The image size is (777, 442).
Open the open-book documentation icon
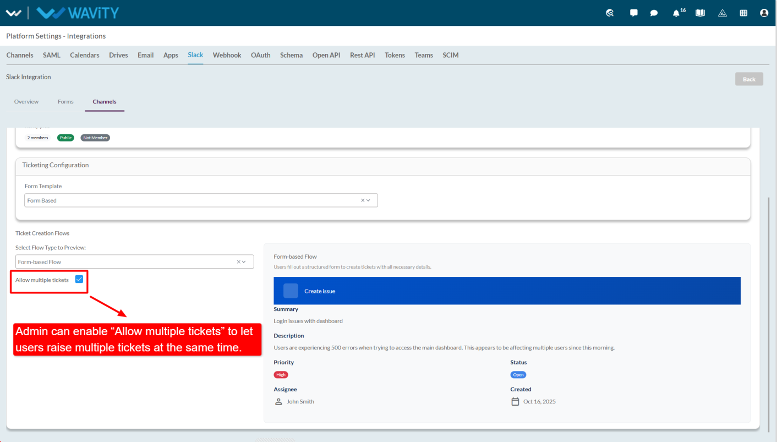[700, 13]
